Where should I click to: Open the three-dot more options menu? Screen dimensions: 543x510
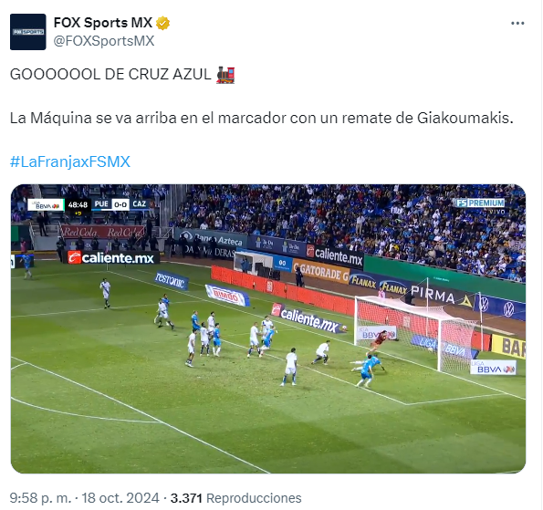tap(517, 23)
